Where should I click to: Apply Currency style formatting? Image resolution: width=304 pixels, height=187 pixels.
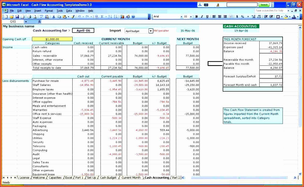pyautogui.click(x=237, y=16)
